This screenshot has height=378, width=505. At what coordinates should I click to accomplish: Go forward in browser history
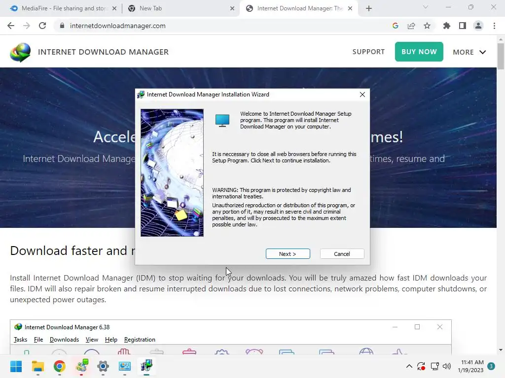(27, 26)
